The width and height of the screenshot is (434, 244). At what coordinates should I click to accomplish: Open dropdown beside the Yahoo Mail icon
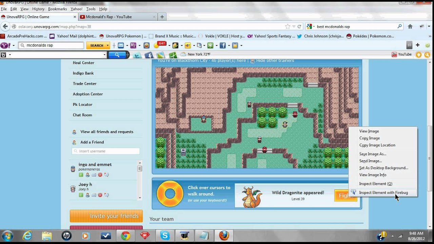126,45
